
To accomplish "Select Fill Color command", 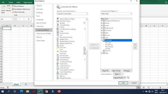I will click(x=63, y=48).
